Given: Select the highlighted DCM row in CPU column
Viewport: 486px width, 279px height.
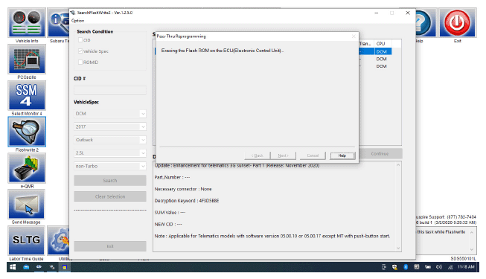Looking at the screenshot, I should click(x=382, y=51).
